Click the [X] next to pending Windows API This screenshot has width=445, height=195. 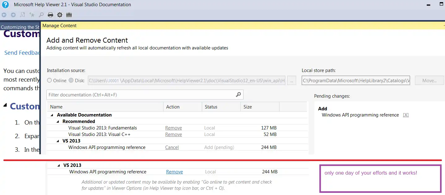406,115
